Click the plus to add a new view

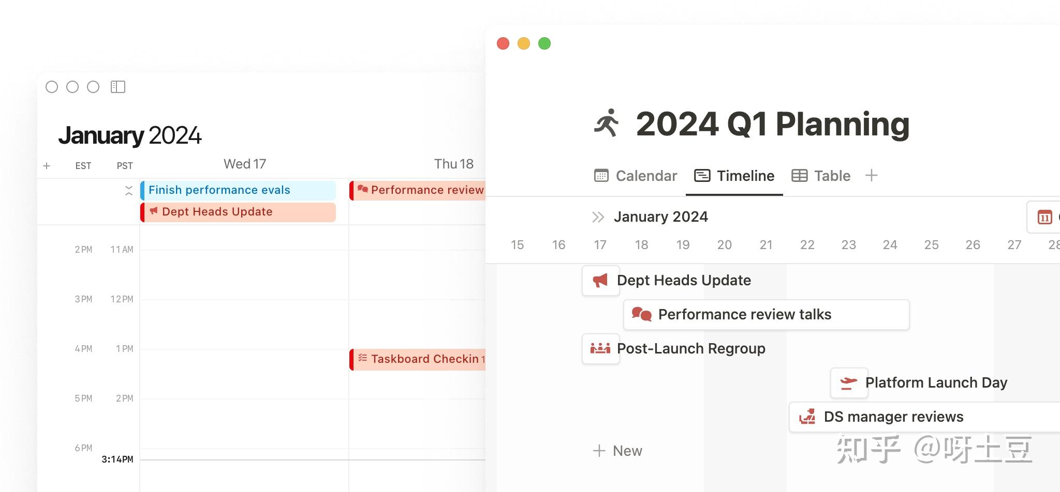[x=872, y=176]
